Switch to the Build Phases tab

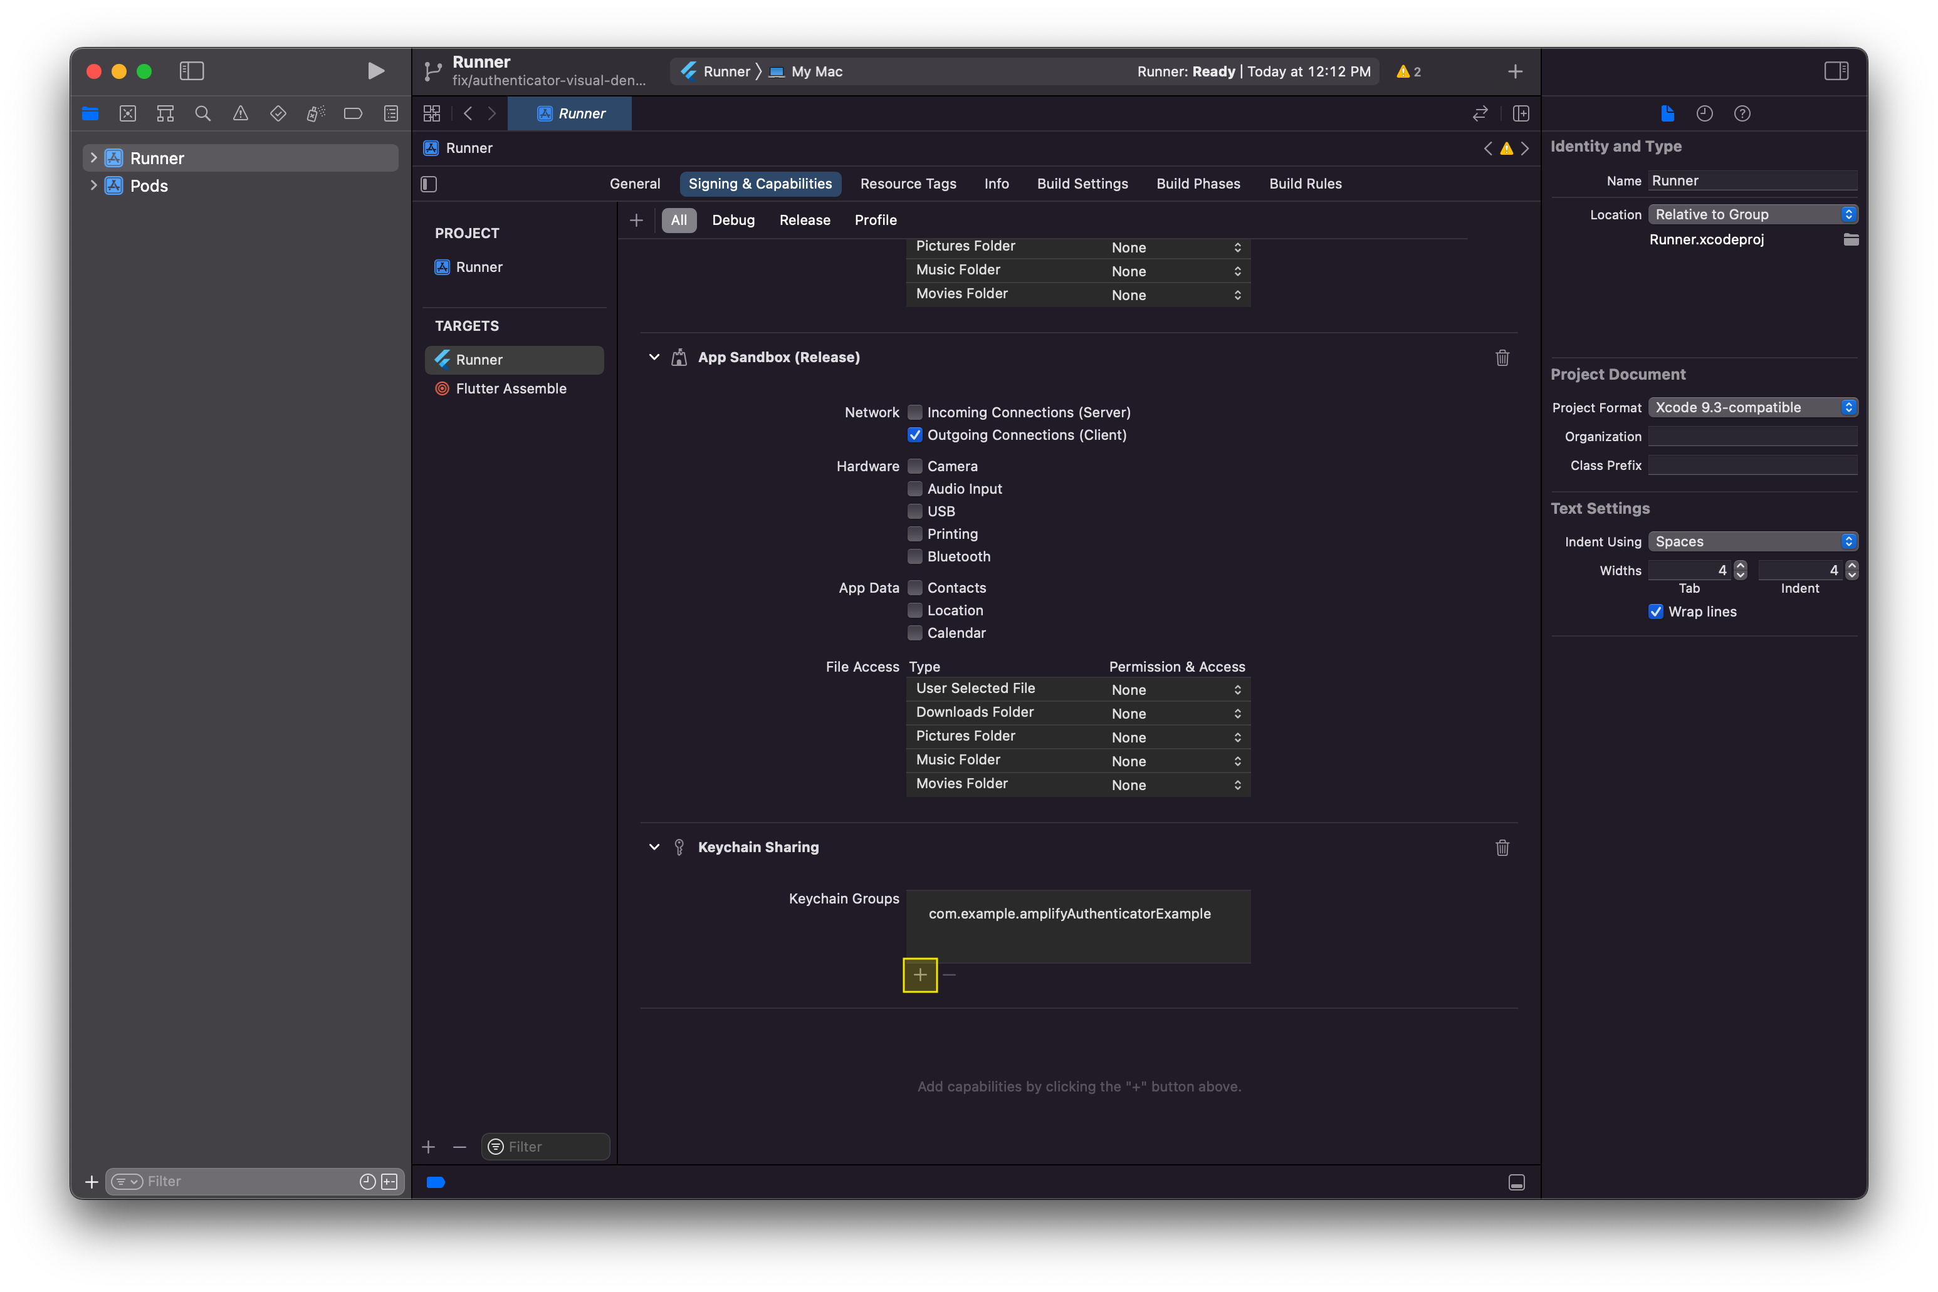(1198, 184)
